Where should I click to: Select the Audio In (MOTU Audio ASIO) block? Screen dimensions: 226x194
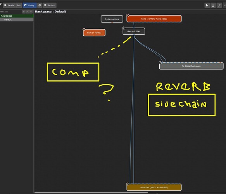154,19
